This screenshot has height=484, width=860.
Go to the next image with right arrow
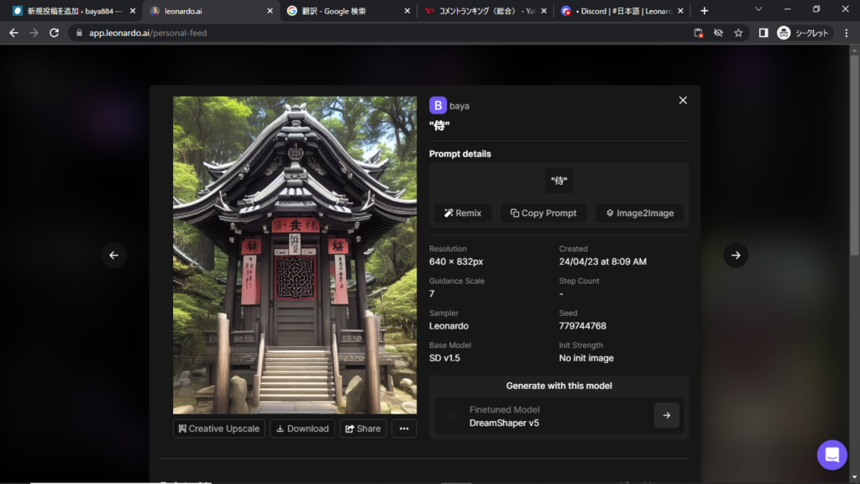735,255
